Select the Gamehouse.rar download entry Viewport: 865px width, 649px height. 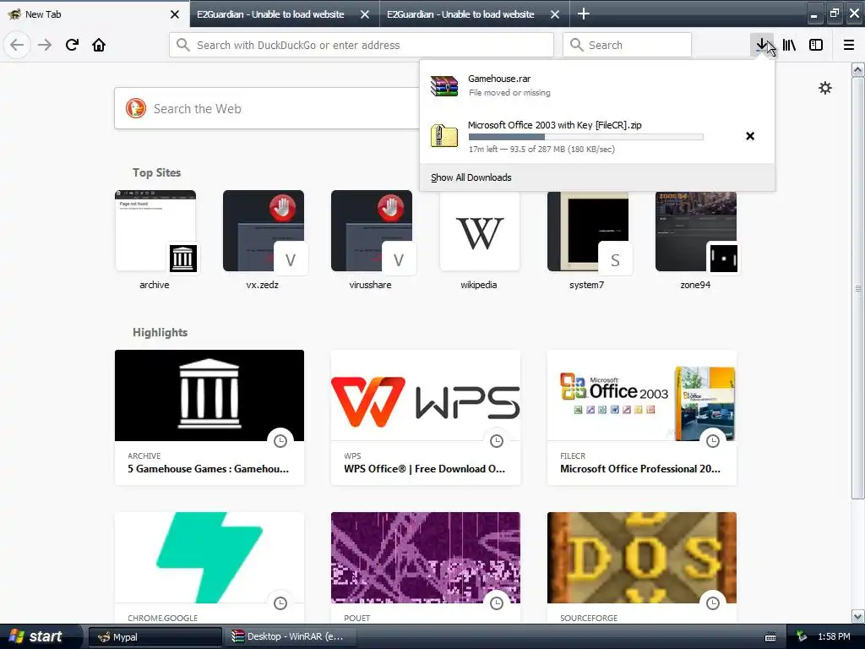coord(597,85)
